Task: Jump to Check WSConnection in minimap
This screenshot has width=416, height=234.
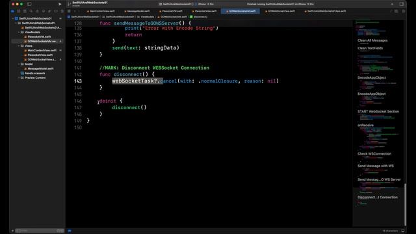Action: (x=374, y=154)
